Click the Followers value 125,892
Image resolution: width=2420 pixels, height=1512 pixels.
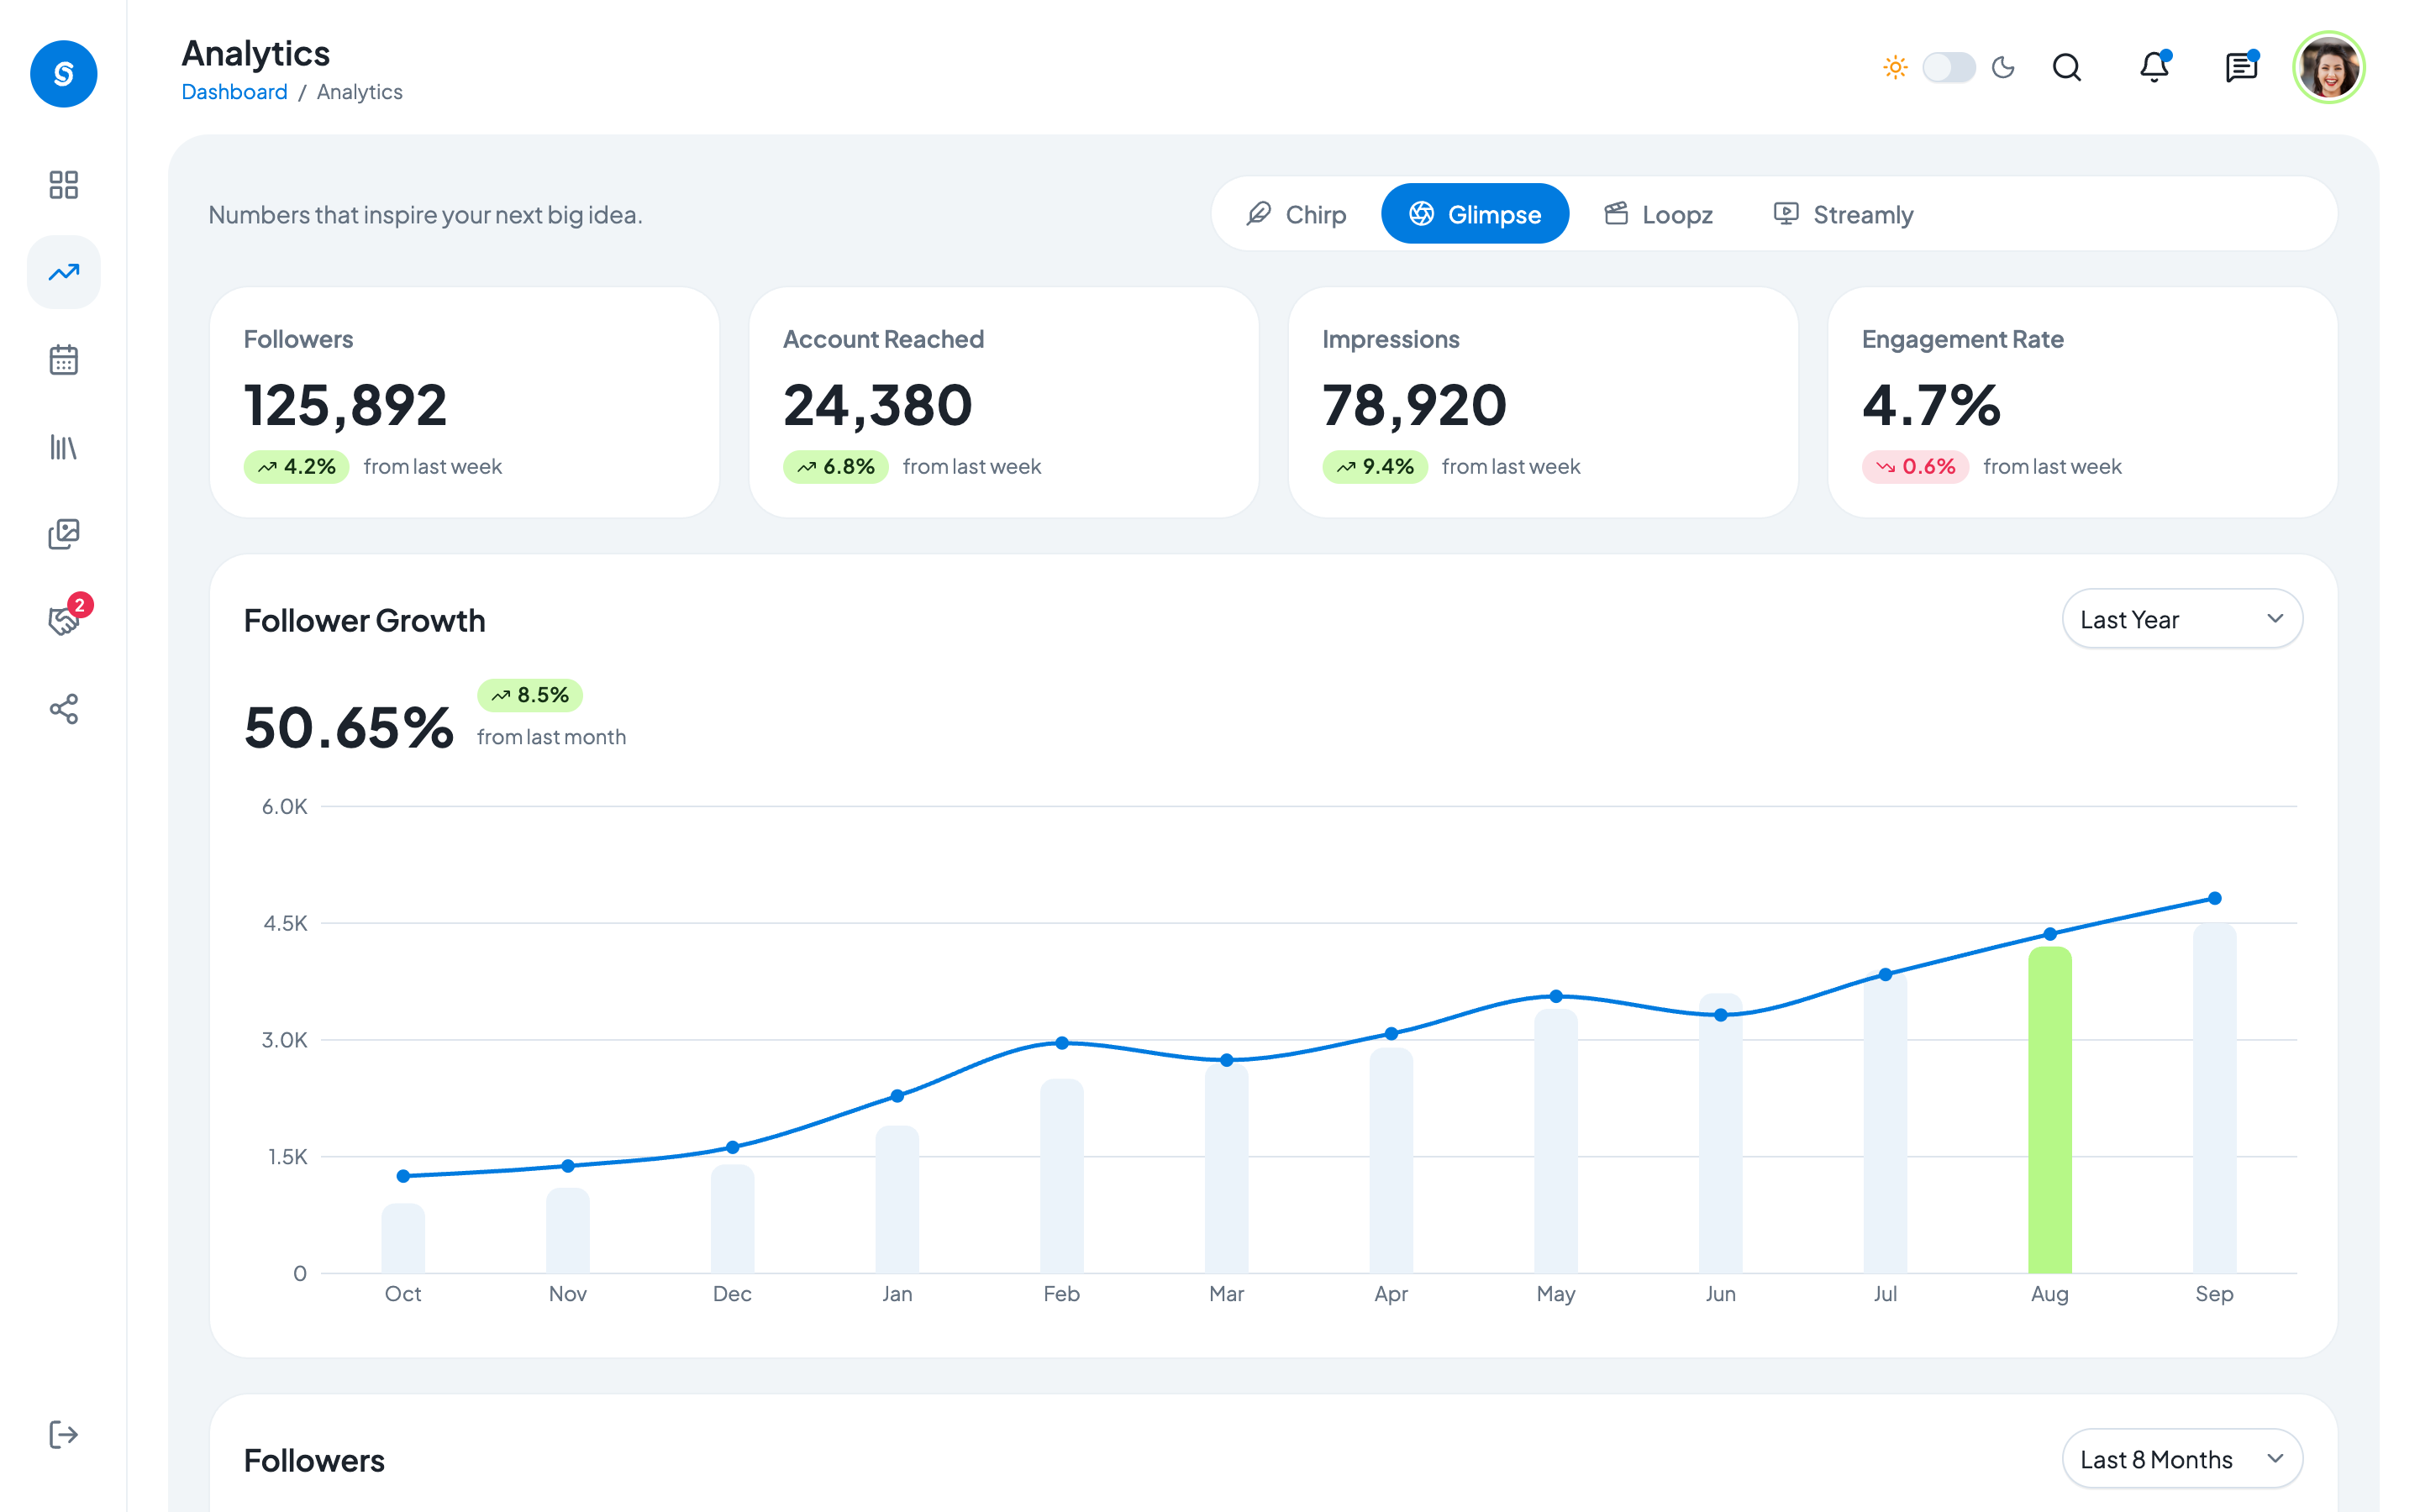click(x=345, y=406)
